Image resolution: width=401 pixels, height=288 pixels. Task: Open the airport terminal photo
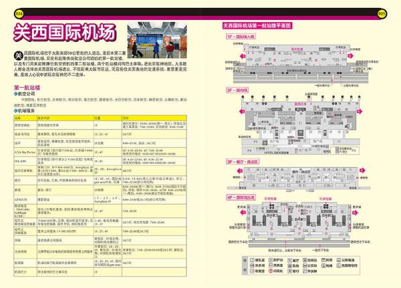click(157, 40)
